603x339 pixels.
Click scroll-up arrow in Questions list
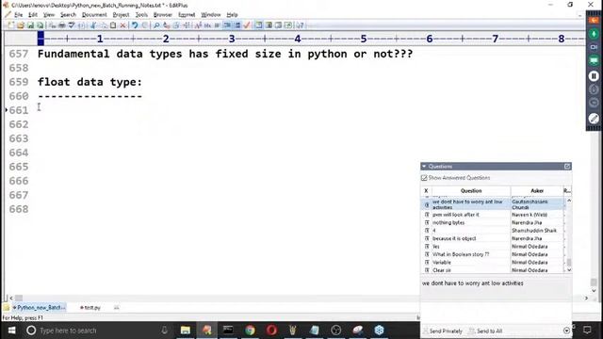[569, 201]
